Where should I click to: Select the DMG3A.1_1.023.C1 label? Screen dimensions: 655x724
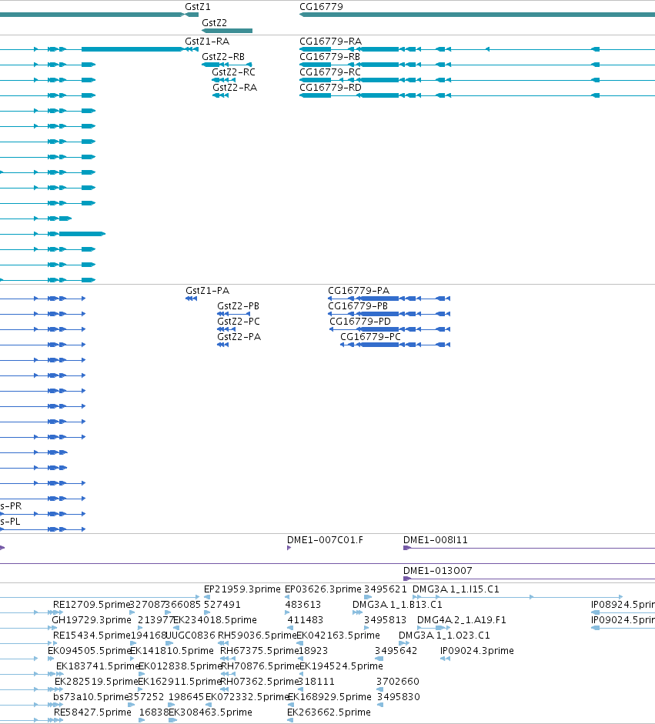pyautogui.click(x=444, y=636)
